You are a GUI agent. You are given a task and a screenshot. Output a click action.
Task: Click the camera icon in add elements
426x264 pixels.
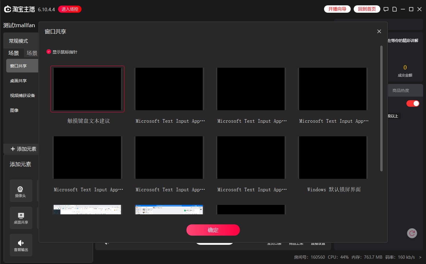(20, 189)
